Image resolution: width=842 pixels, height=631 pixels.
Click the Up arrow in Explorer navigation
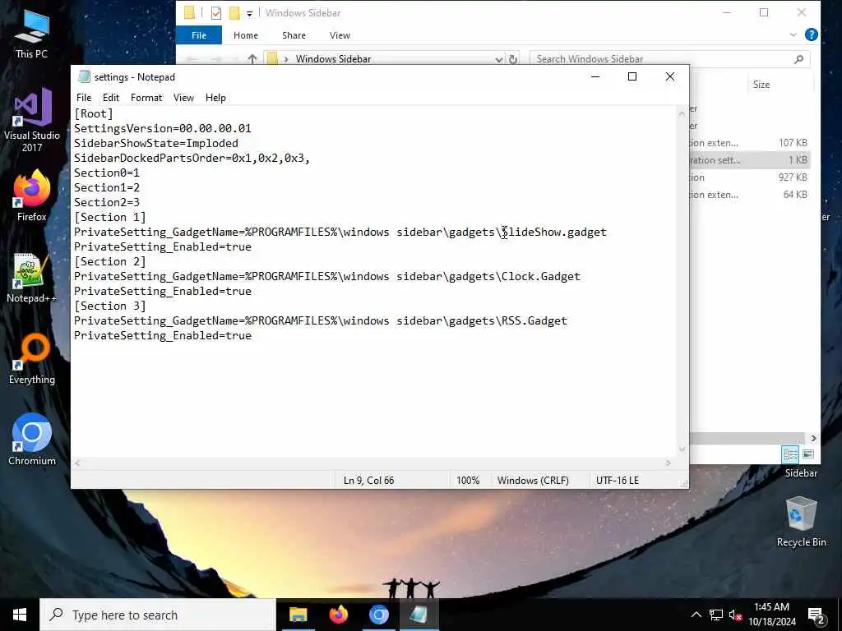(x=252, y=59)
